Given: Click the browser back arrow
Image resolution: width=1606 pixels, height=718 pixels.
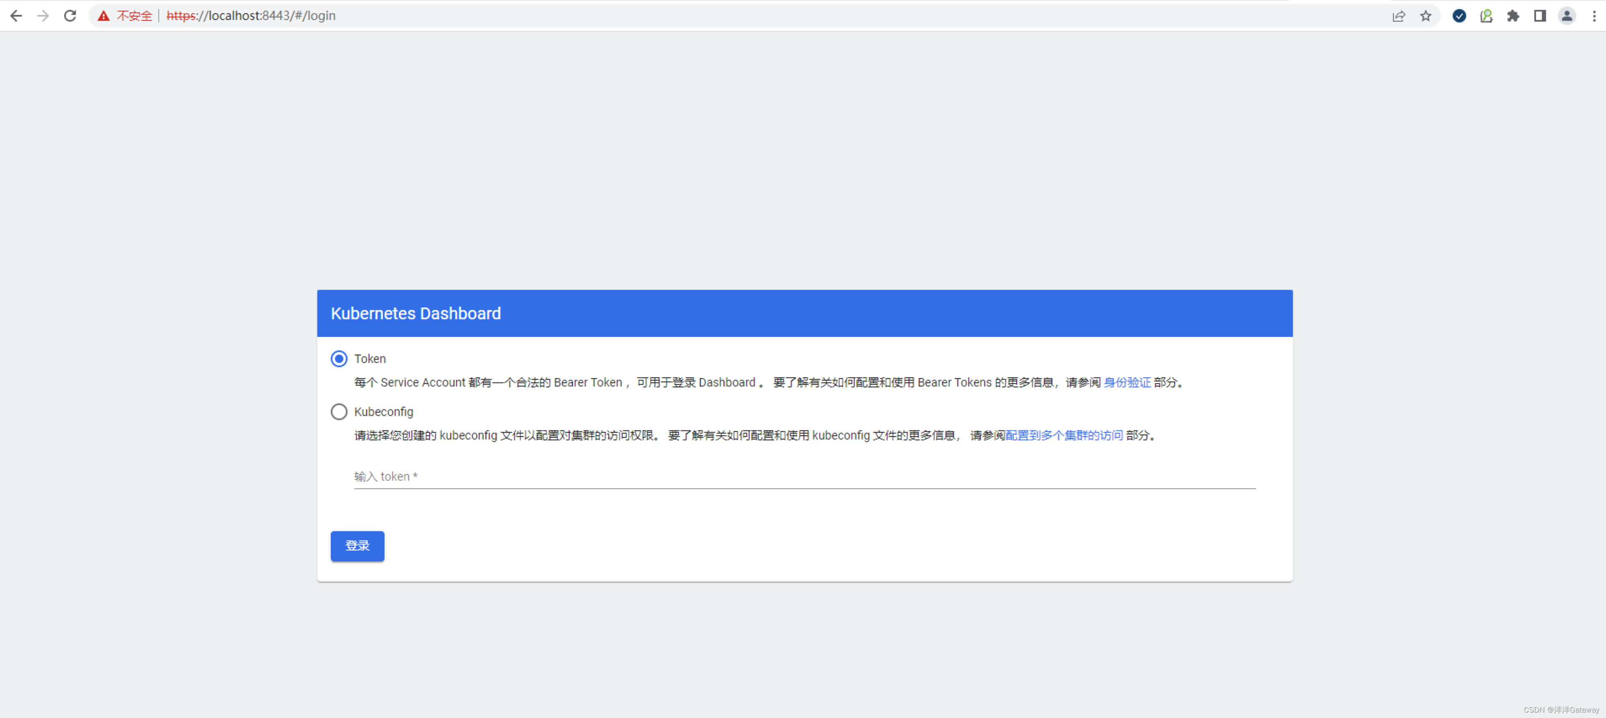Looking at the screenshot, I should click(x=16, y=16).
